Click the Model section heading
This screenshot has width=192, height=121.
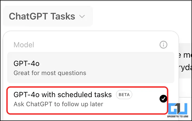[24, 45]
